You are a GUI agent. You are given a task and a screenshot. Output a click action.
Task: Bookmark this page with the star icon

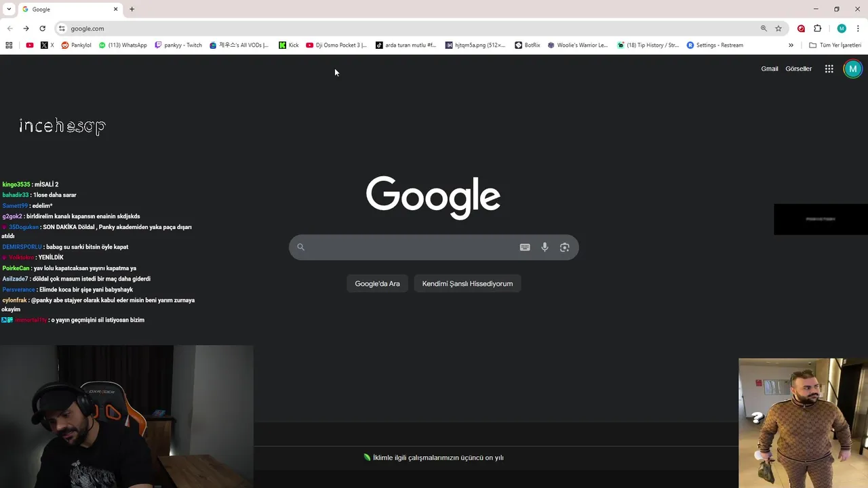click(x=778, y=28)
